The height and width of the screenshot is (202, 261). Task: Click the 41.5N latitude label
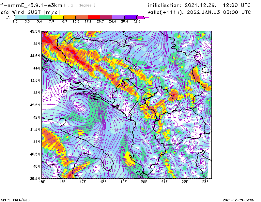[35, 129]
